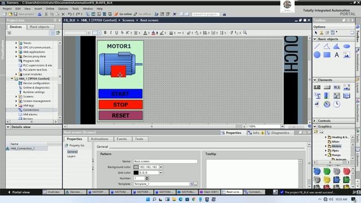This screenshot has height=203, width=361.
Task: Collapse the Elements toolbox section
Action: click(315, 80)
